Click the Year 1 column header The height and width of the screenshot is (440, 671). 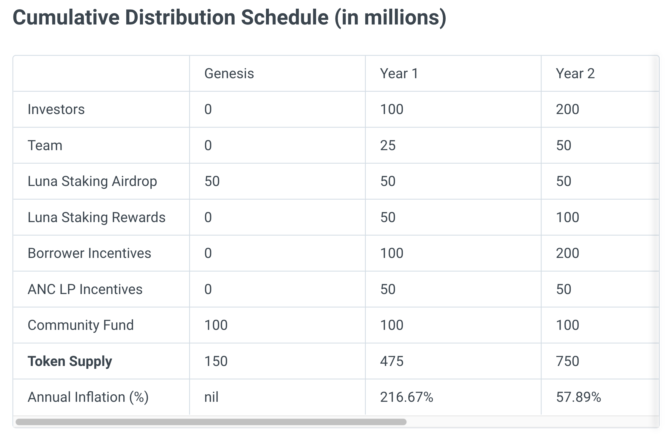tap(399, 73)
